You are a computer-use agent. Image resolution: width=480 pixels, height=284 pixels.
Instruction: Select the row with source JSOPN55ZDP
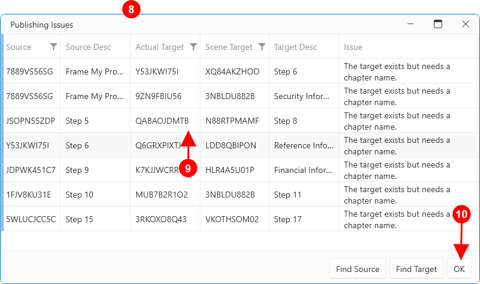(x=31, y=121)
